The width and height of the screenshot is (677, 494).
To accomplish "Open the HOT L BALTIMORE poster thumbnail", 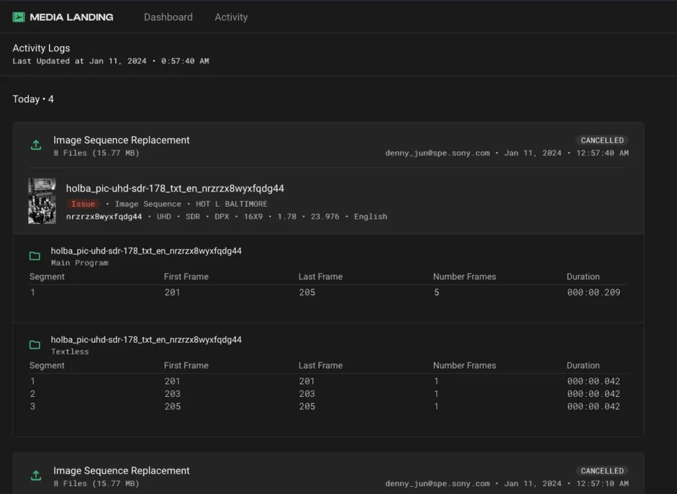I will (42, 201).
